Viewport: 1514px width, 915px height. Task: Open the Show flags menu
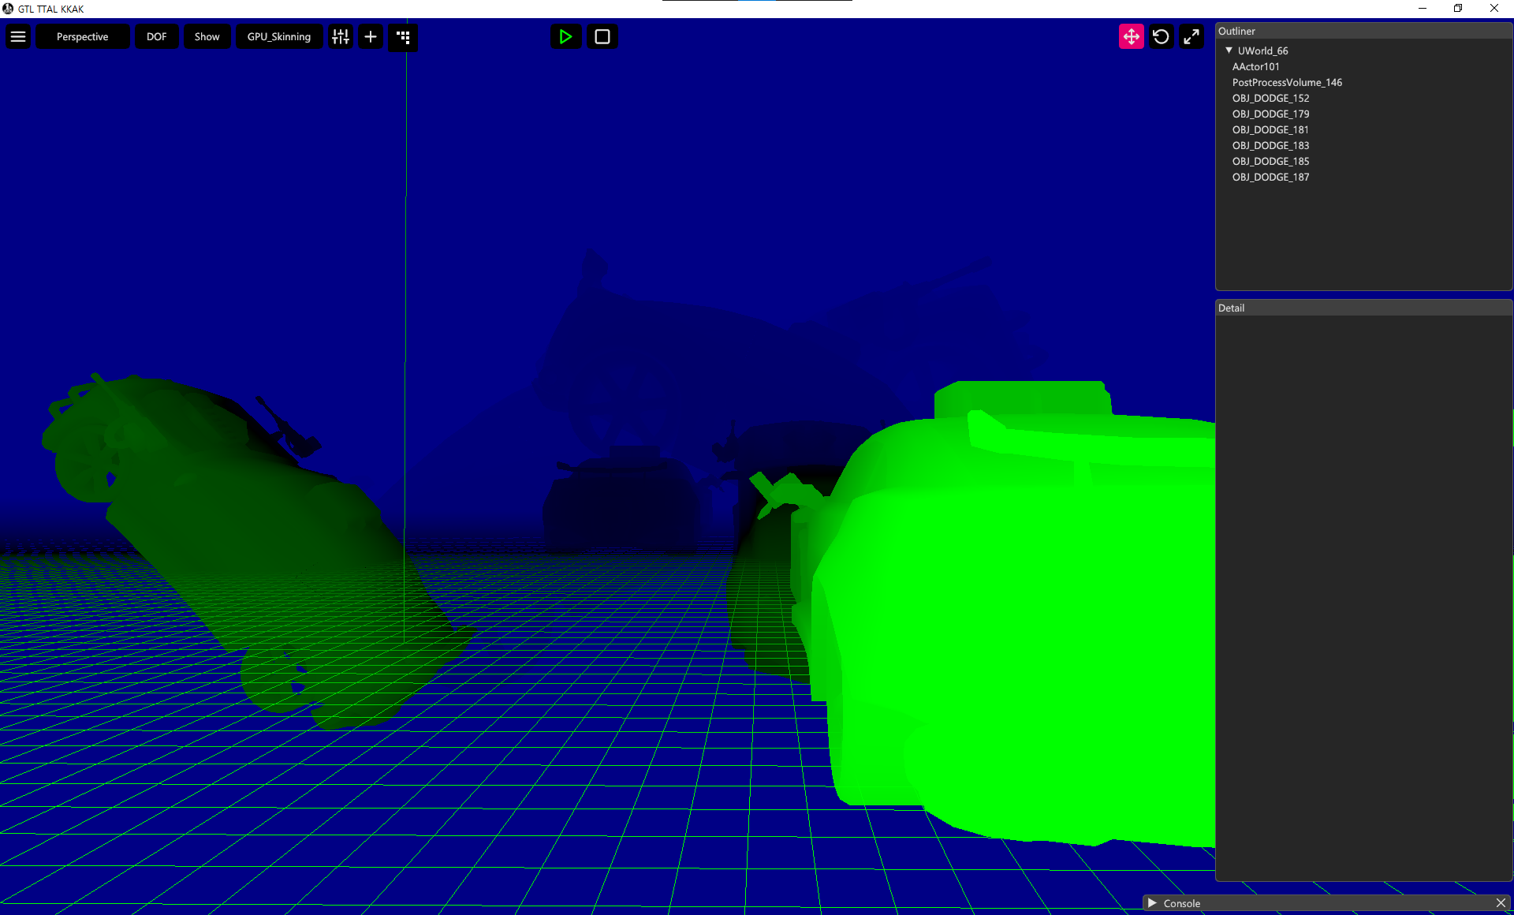[207, 37]
